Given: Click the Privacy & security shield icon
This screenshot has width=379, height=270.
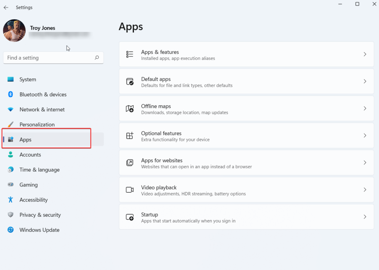Looking at the screenshot, I should click(10, 215).
